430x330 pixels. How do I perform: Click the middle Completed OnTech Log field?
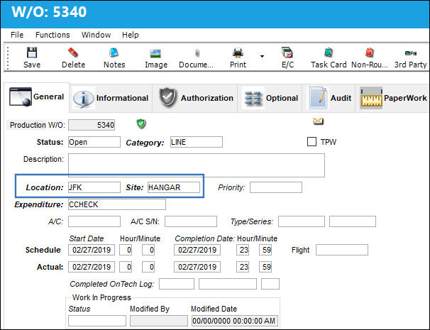(228, 284)
